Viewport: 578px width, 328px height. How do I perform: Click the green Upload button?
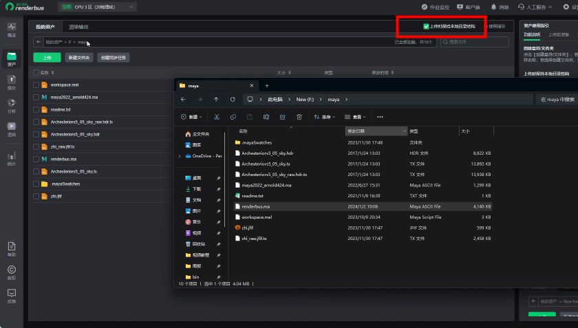point(47,58)
